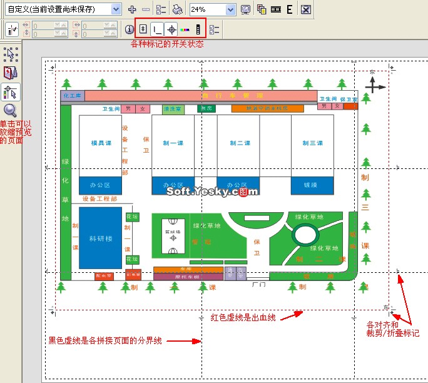Switch to full screen preview monitor icon

point(246,9)
